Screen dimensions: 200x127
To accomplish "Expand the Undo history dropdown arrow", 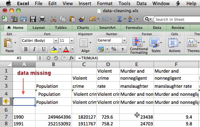I will tap(98, 19).
